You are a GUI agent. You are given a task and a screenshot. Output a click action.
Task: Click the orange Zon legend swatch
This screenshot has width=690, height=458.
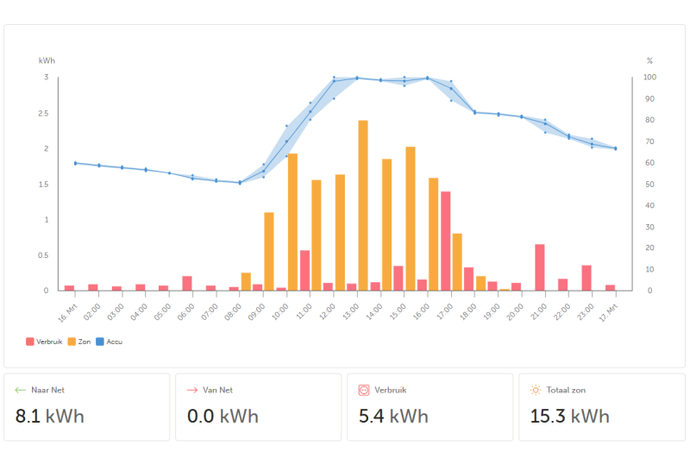(x=72, y=342)
